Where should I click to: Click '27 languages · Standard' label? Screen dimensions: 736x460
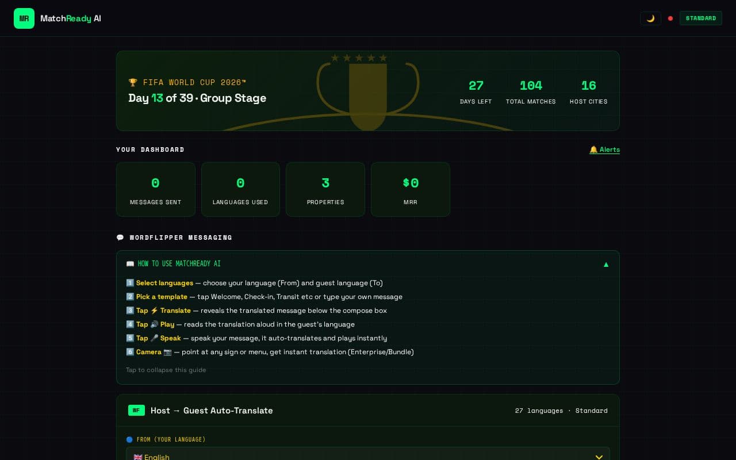pyautogui.click(x=561, y=411)
